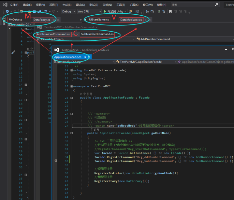Open the 生成(B) menu
The width and height of the screenshot is (234, 200).
point(67,5)
